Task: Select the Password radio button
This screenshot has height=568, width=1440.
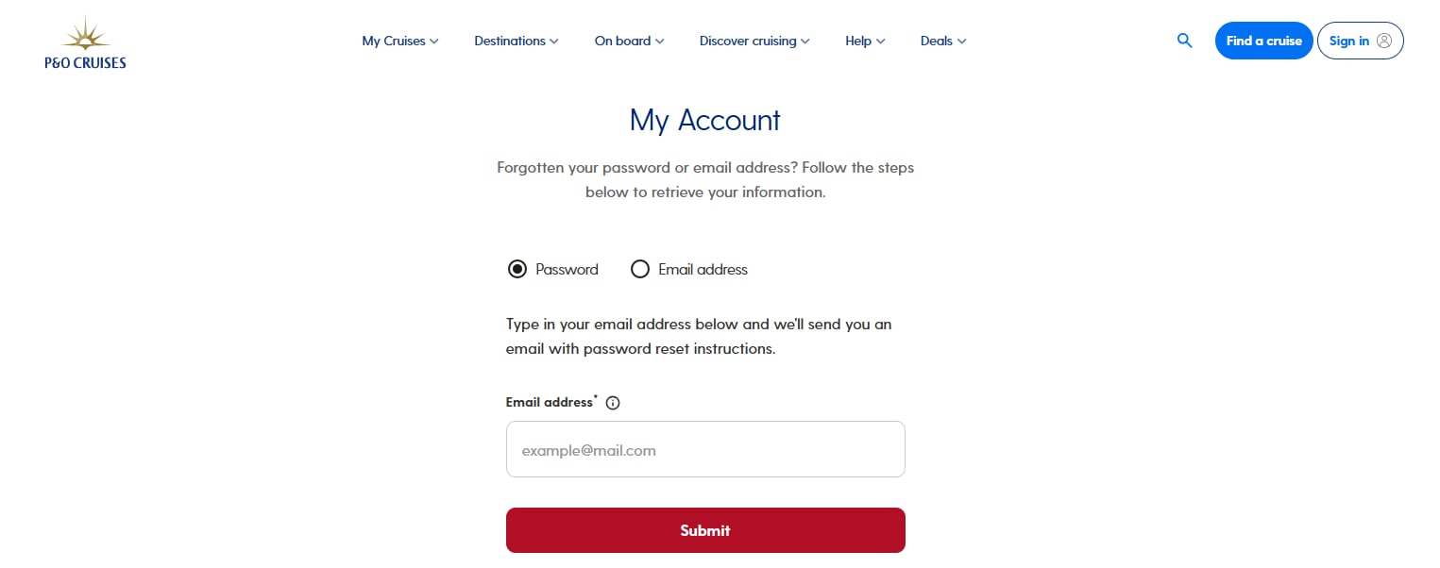Action: [x=517, y=269]
